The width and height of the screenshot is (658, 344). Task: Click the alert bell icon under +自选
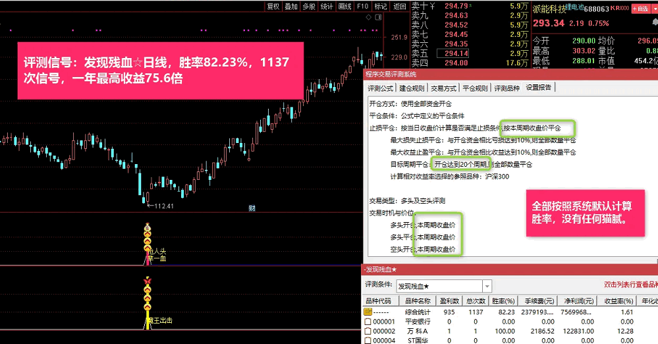pyautogui.click(x=654, y=22)
